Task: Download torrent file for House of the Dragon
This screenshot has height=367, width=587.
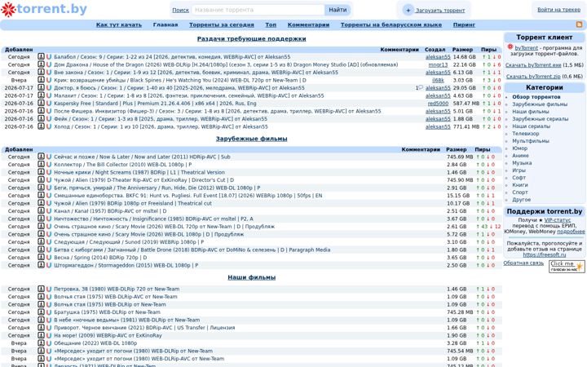Action: (x=42, y=64)
